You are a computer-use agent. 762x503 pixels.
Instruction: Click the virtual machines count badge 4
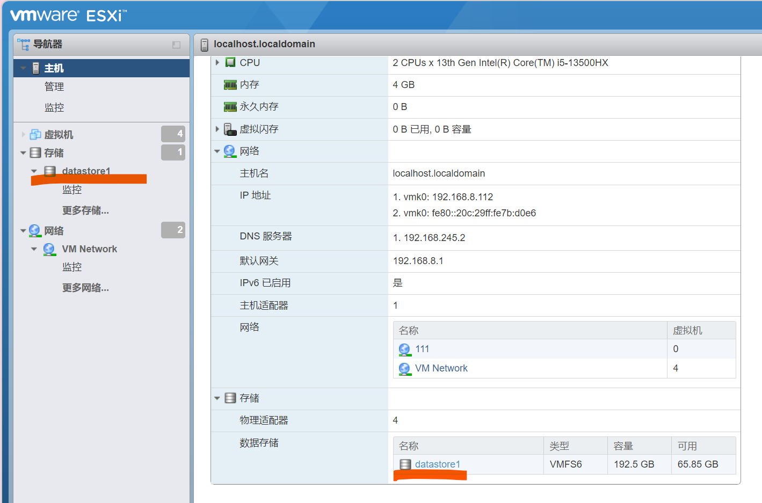173,134
